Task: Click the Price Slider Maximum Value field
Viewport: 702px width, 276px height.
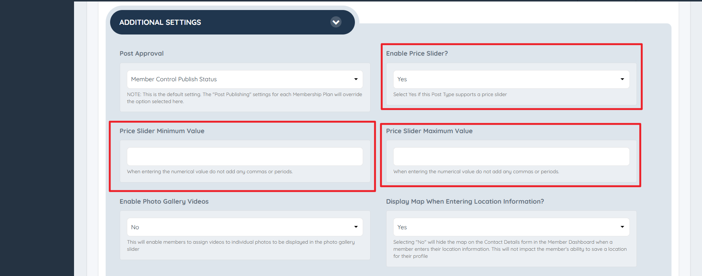Action: point(511,157)
